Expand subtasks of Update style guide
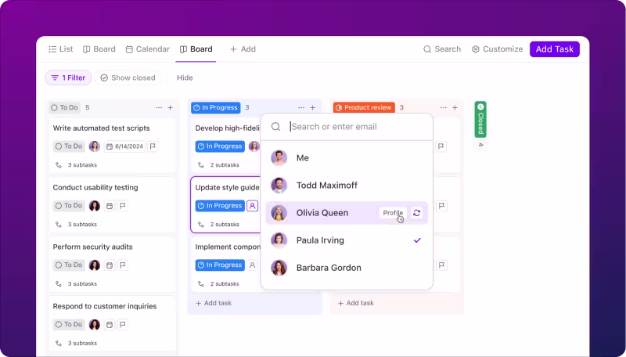The height and width of the screenshot is (357, 626). [219, 225]
